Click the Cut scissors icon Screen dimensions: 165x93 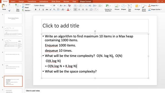point(10,4)
